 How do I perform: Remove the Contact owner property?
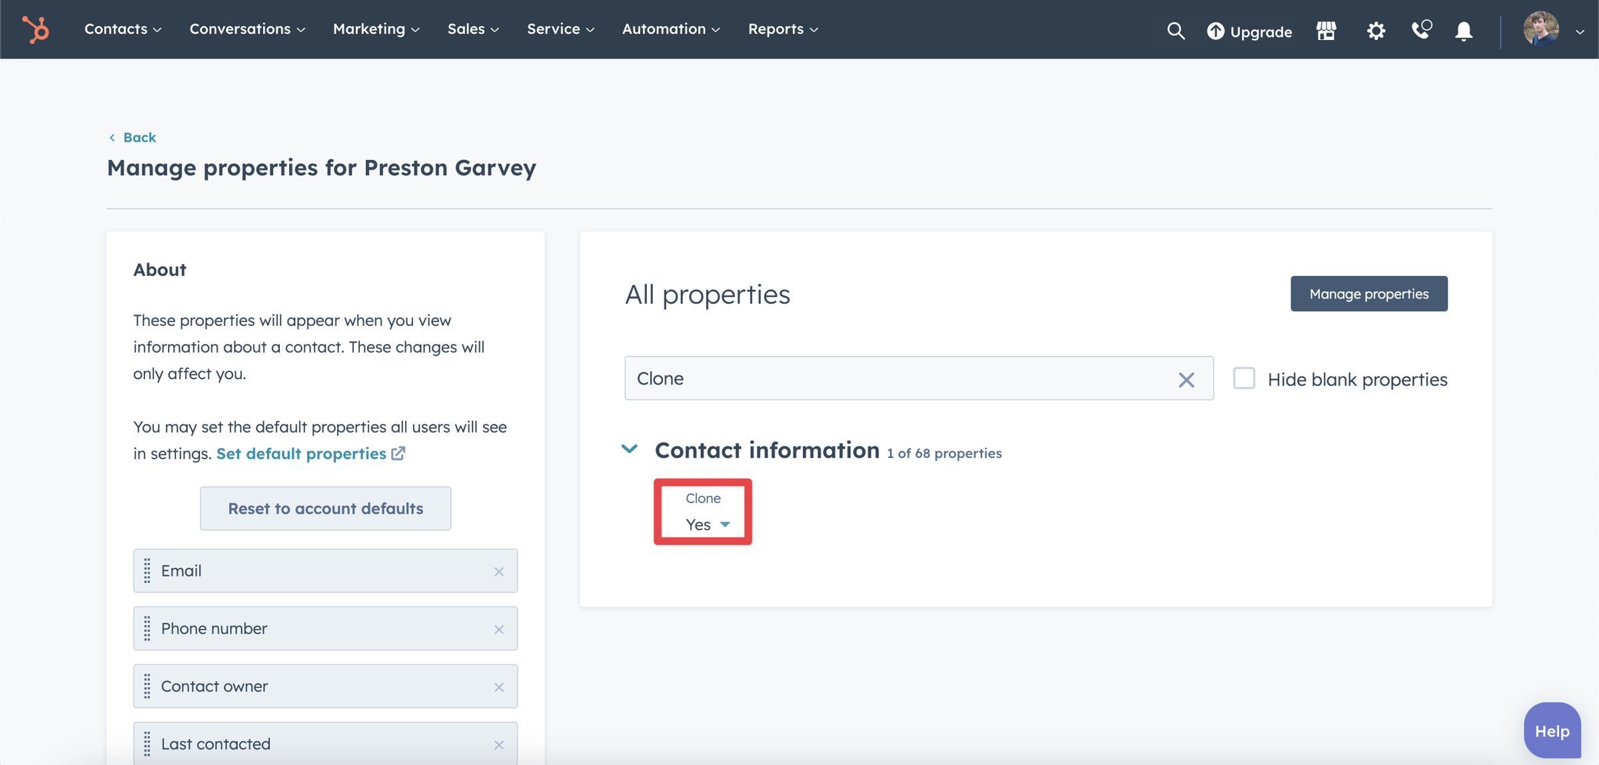coord(499,686)
